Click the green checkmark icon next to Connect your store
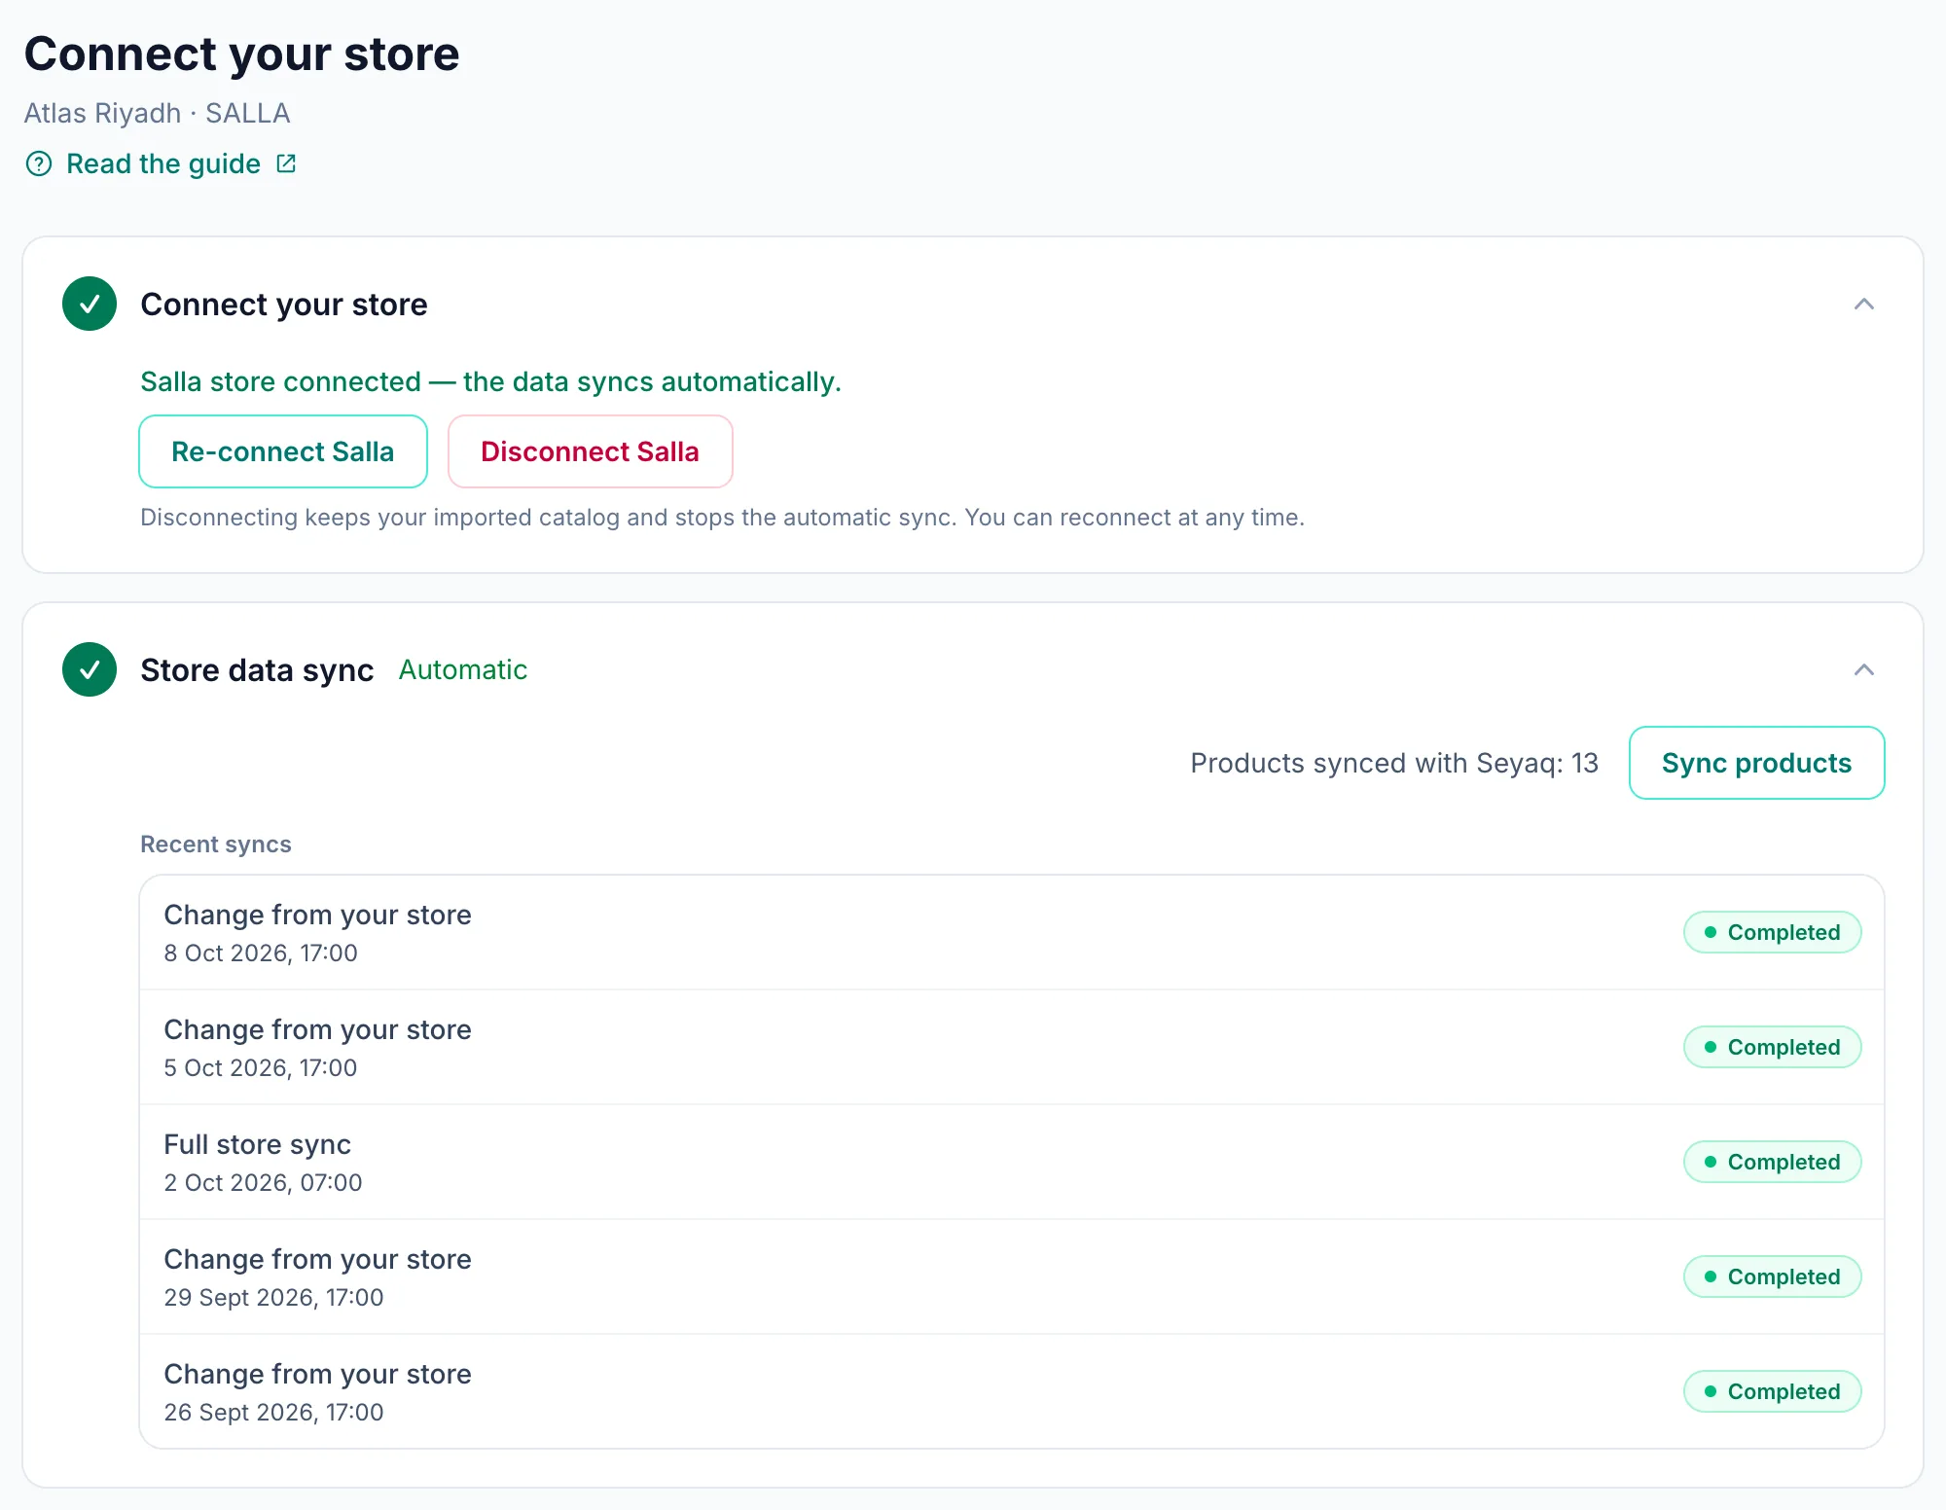The height and width of the screenshot is (1510, 1946). click(x=90, y=304)
